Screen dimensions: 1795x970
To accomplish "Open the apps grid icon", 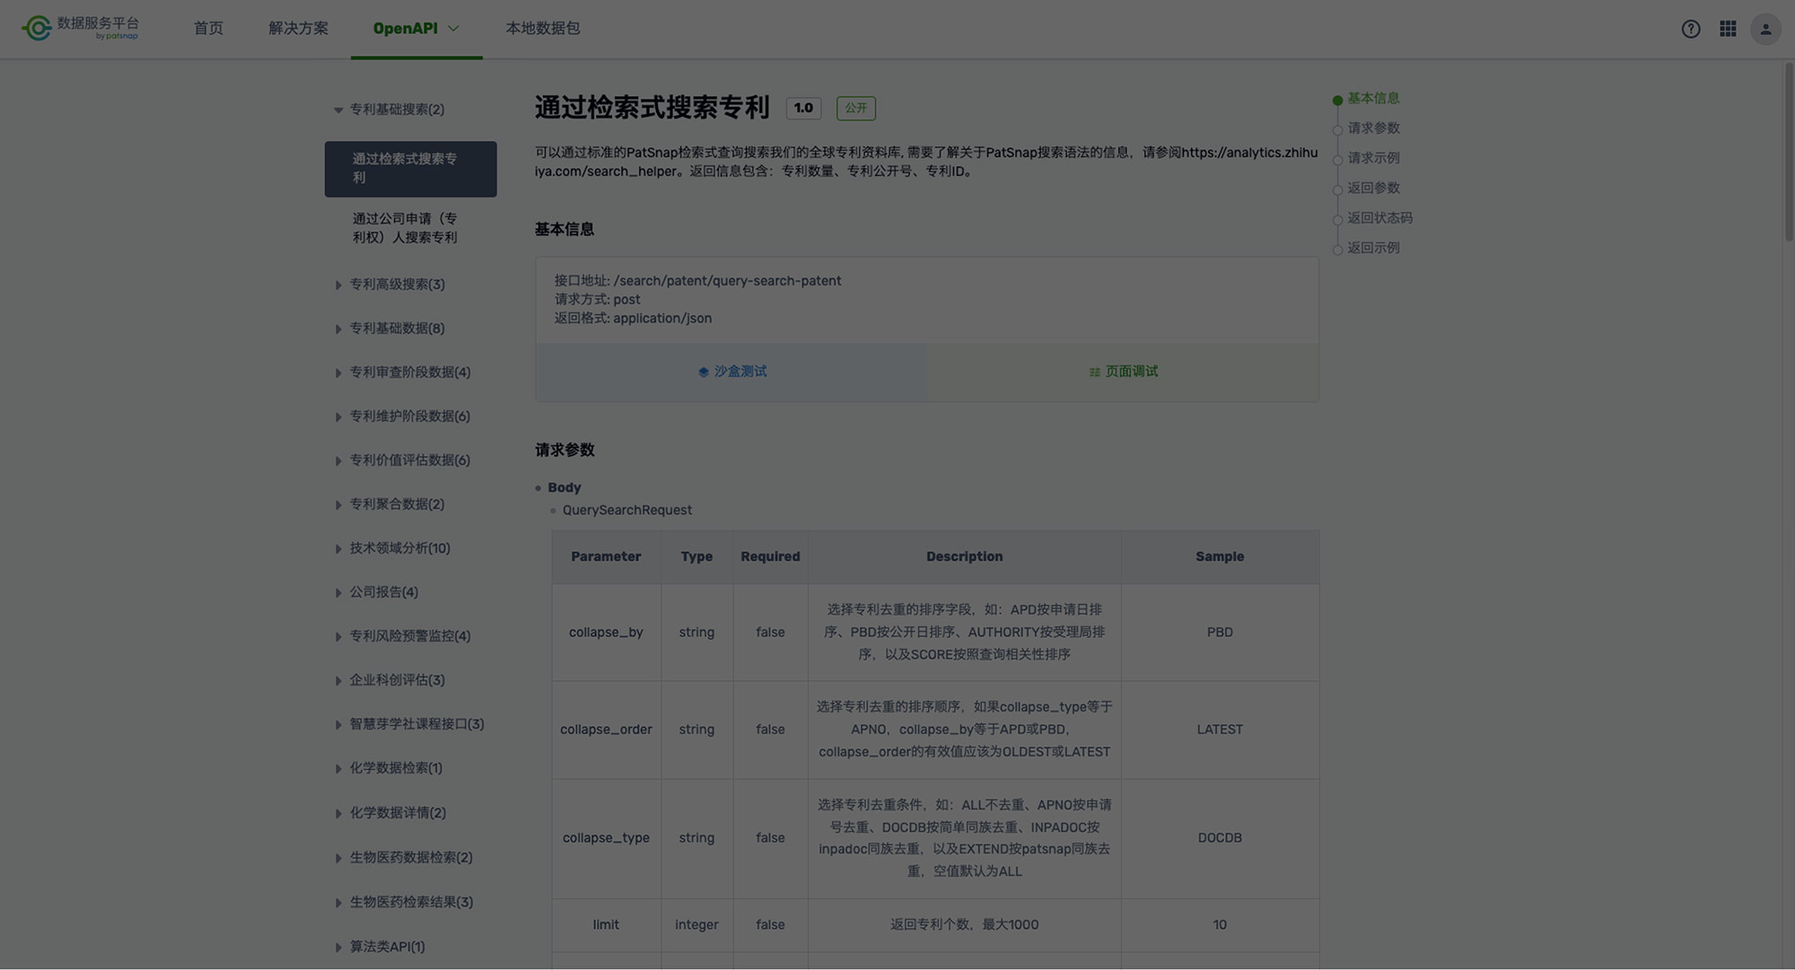I will pyautogui.click(x=1728, y=29).
